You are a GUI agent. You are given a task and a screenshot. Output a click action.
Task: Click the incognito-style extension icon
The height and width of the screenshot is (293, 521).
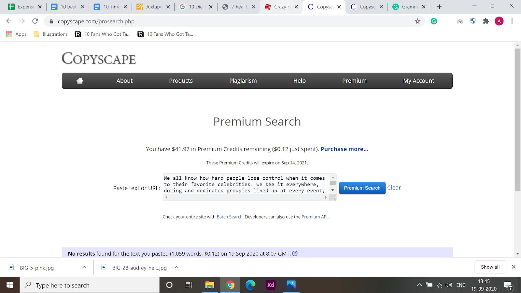coord(460,21)
